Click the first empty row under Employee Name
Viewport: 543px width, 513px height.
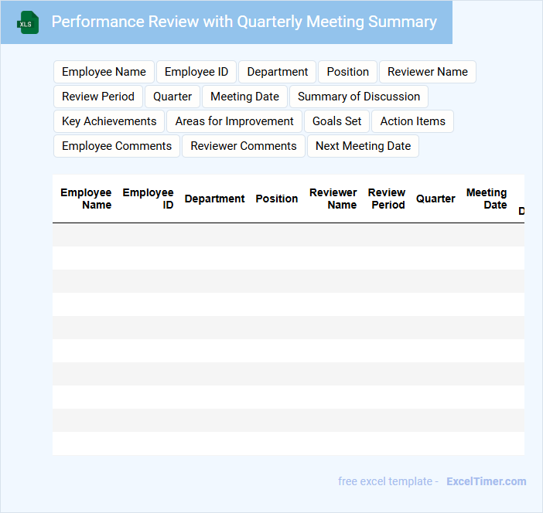[x=86, y=235]
